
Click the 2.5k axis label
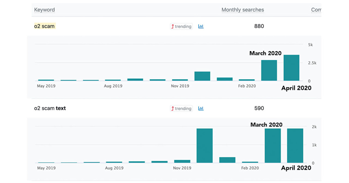pyautogui.click(x=312, y=63)
